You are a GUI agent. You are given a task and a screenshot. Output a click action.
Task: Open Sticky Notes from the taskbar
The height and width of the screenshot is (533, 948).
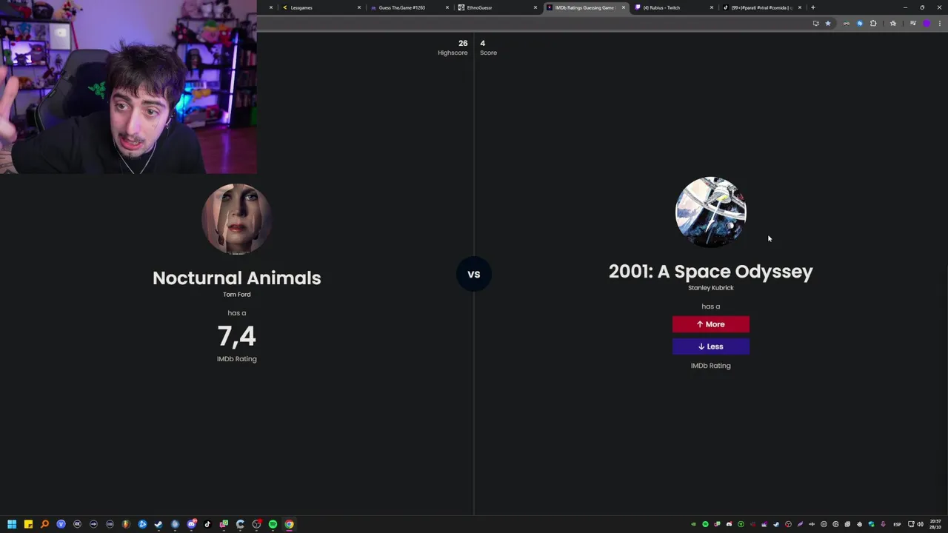click(x=28, y=524)
